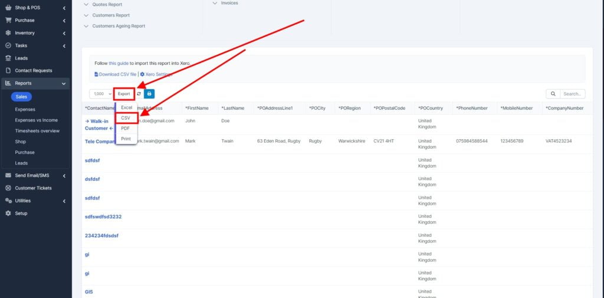The height and width of the screenshot is (298, 604).
Task: Open the Tele Company contact link
Action: 100,142
